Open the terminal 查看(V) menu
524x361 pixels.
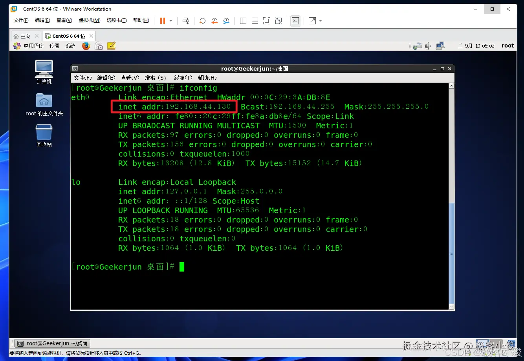pyautogui.click(x=130, y=78)
